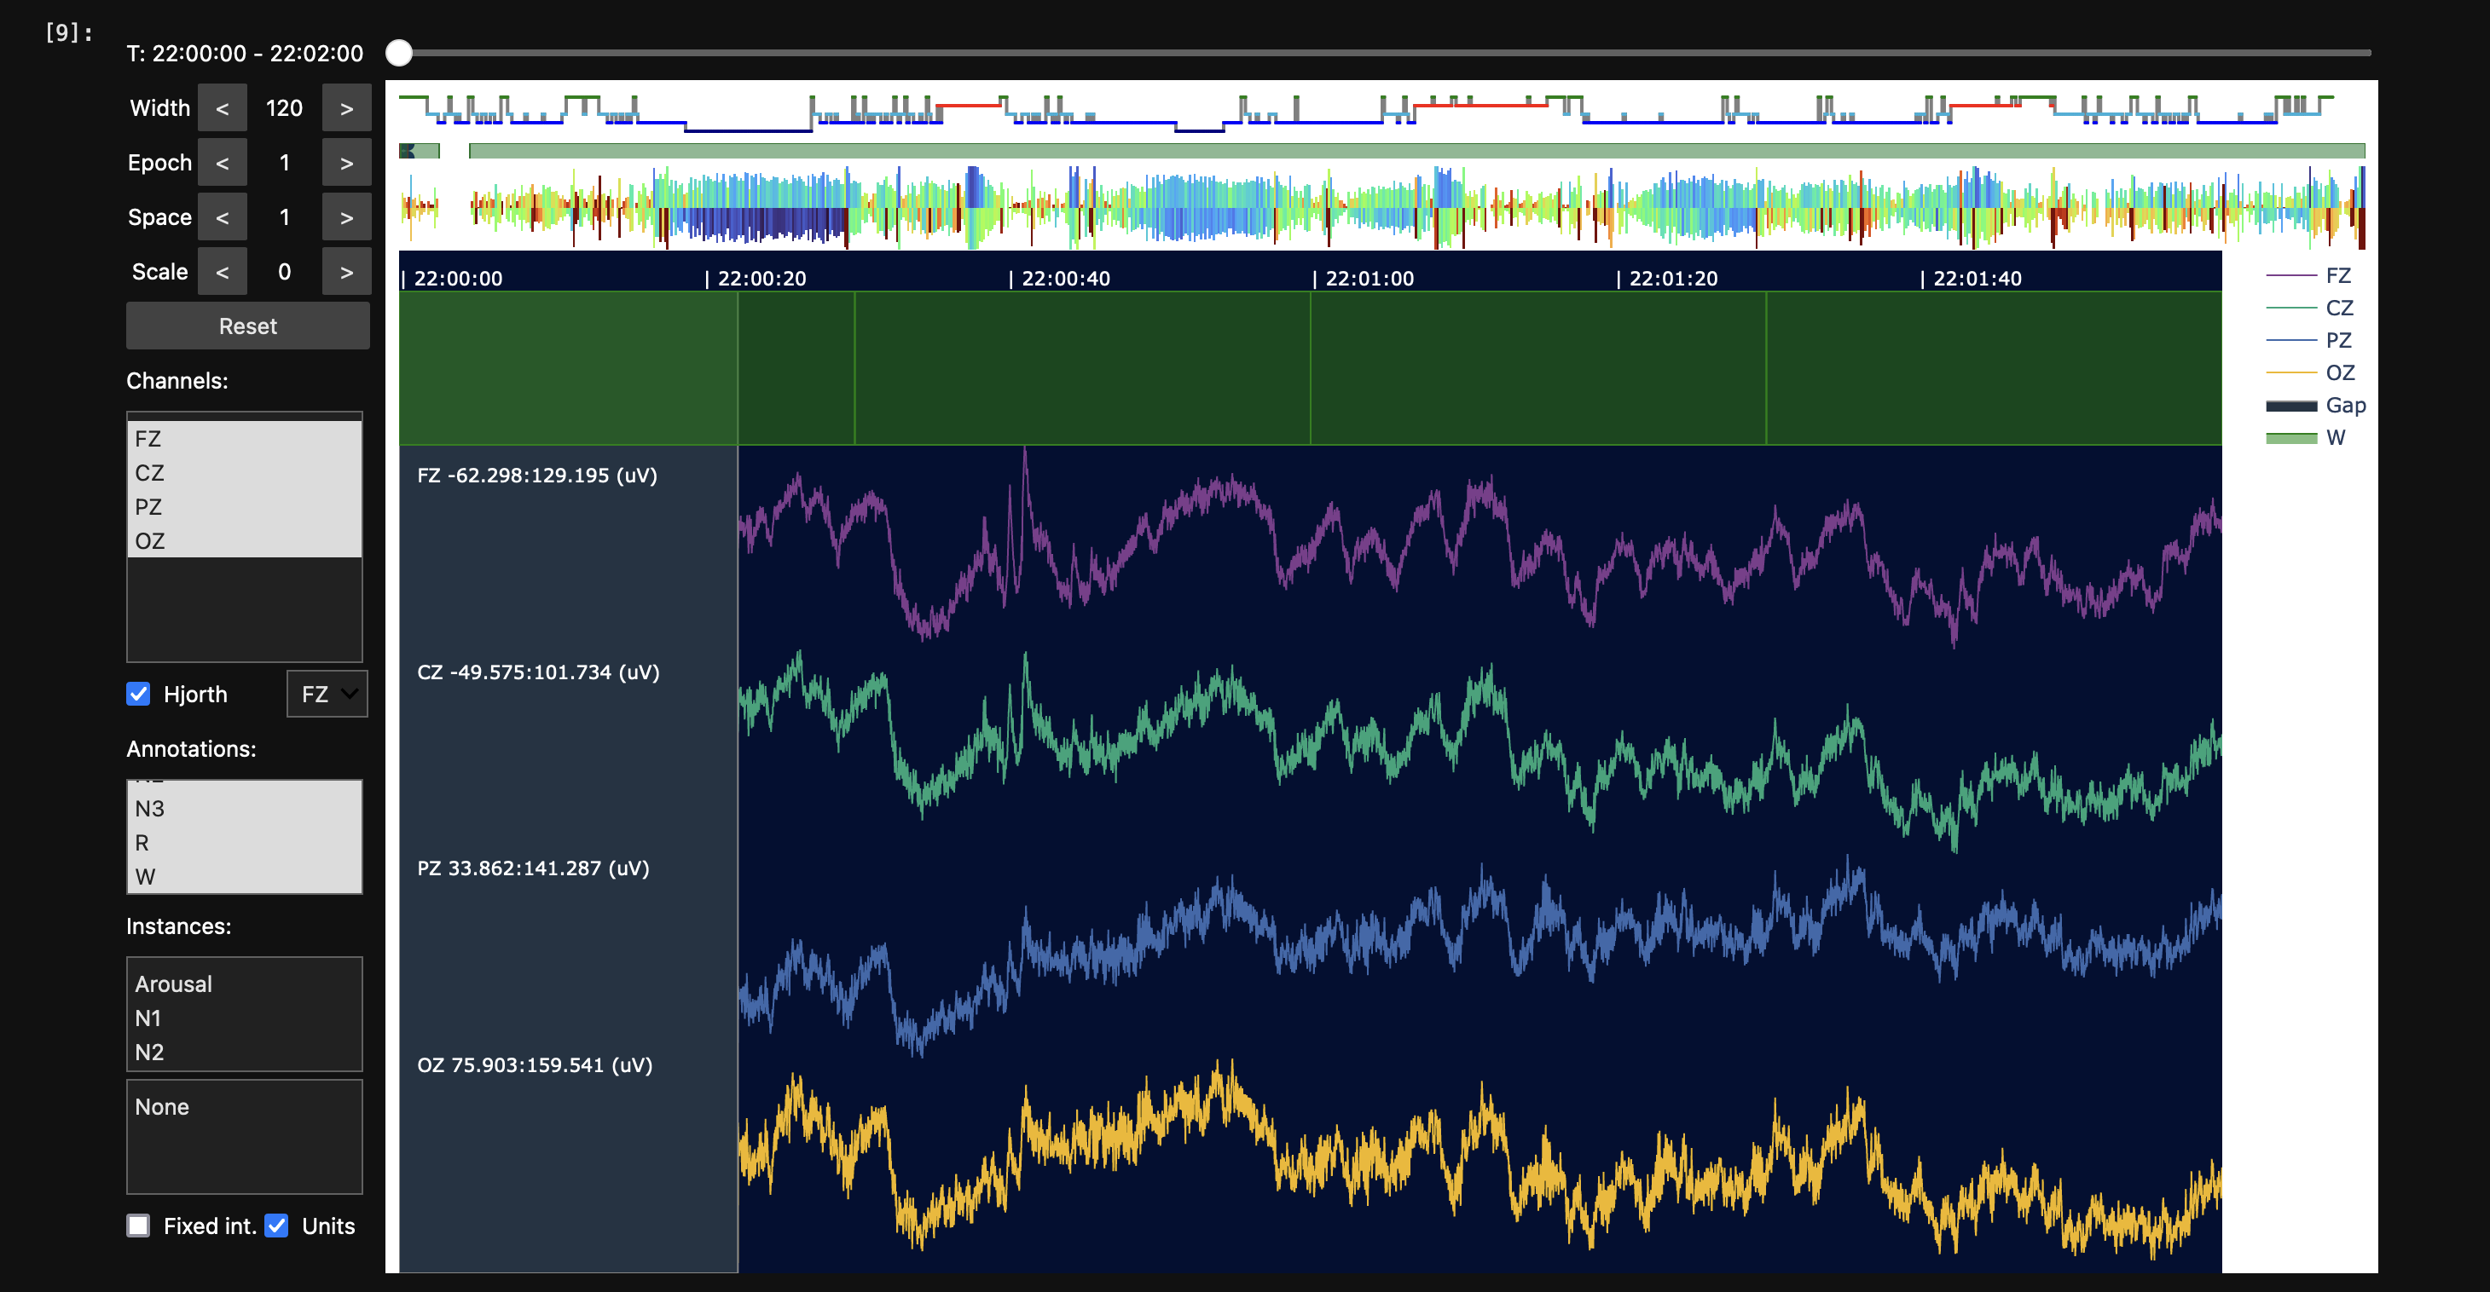Toggle the Units checkbox
This screenshot has width=2490, height=1292.
276,1226
